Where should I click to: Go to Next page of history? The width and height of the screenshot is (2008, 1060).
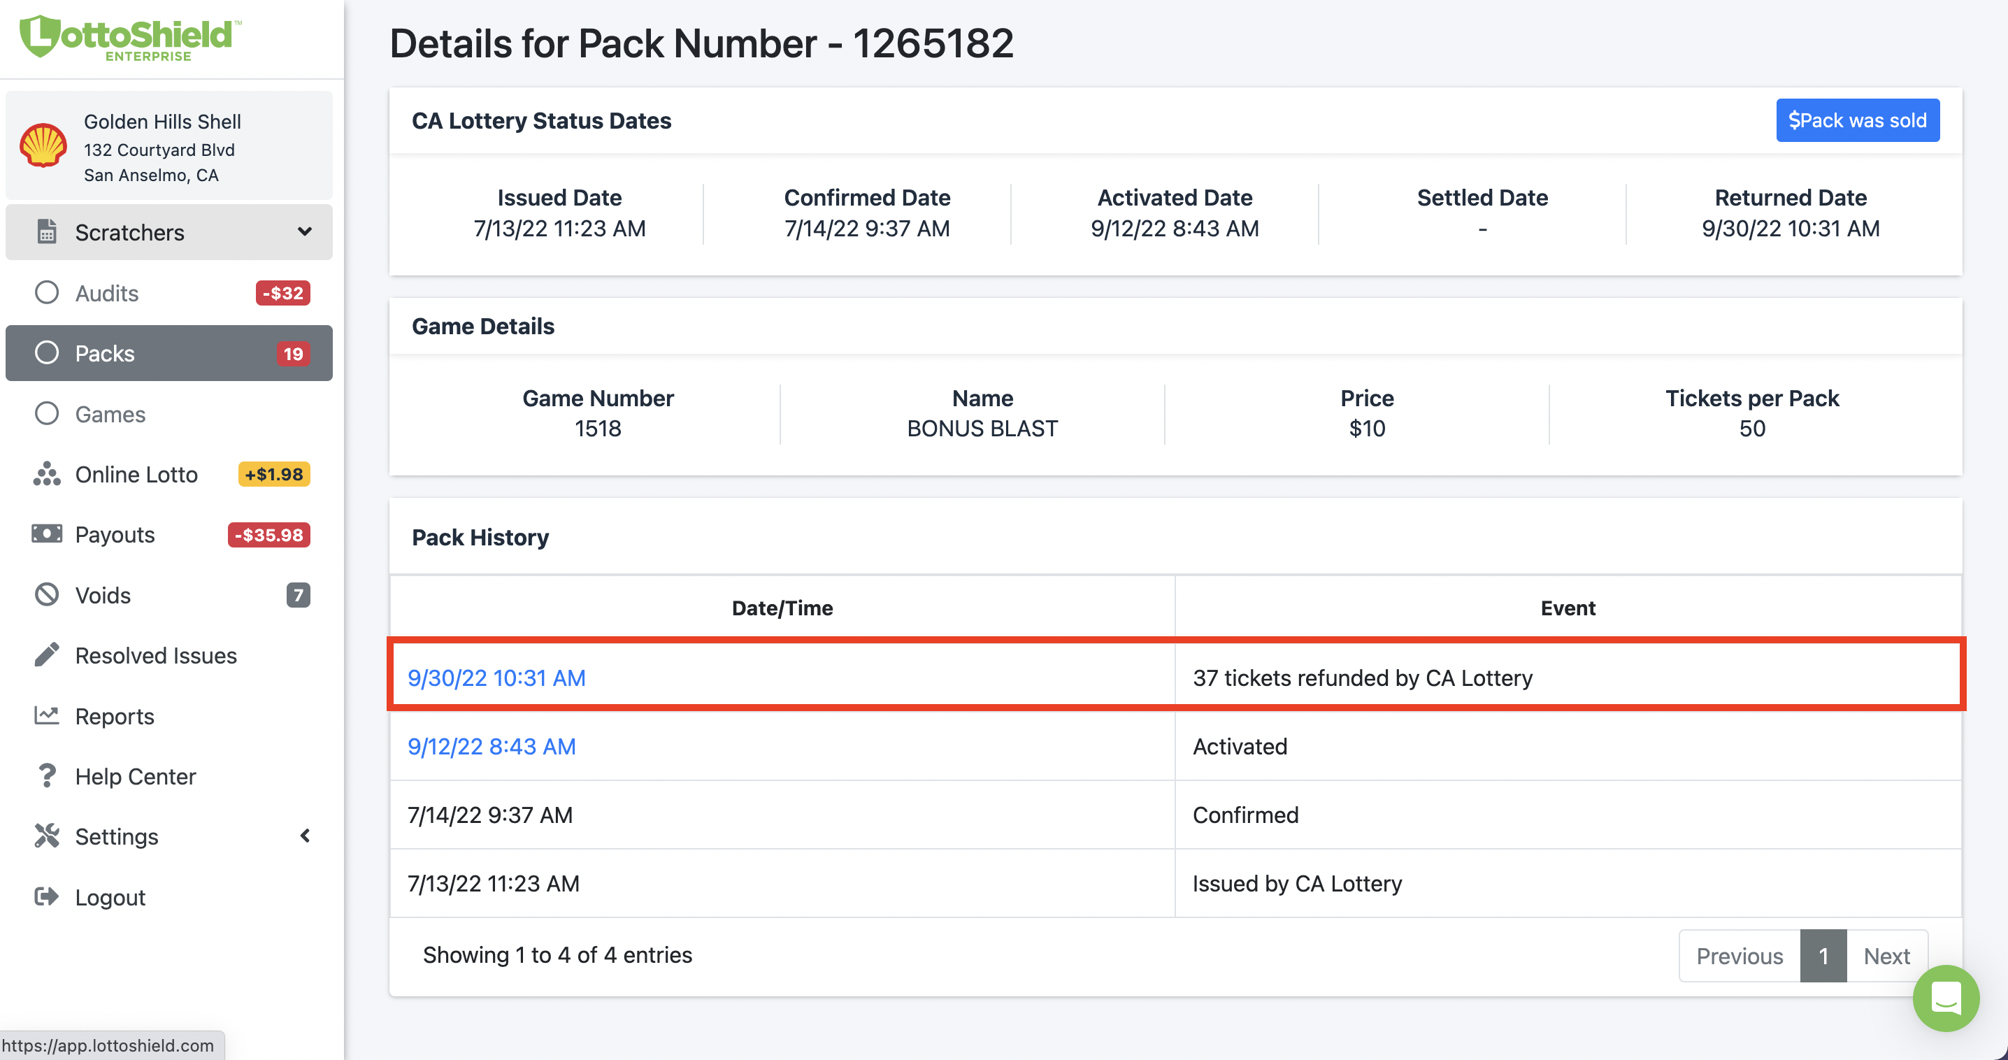[x=1886, y=956]
